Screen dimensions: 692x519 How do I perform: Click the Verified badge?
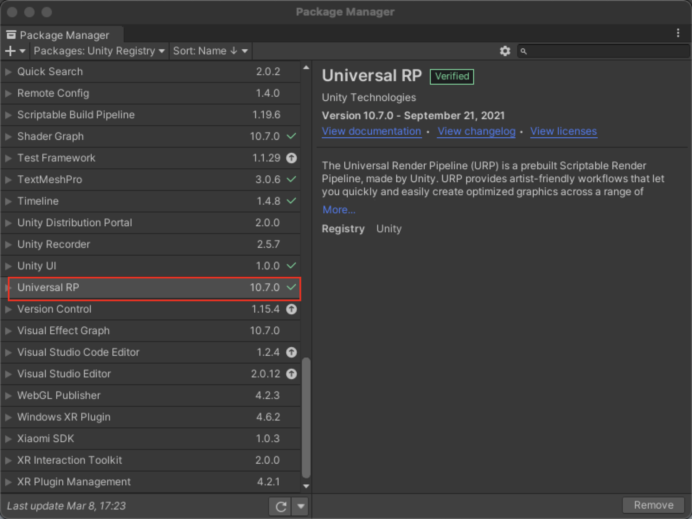452,76
